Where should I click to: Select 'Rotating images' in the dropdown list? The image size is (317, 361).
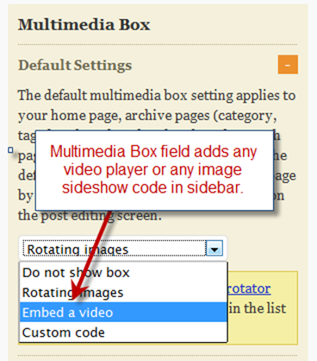tap(123, 293)
